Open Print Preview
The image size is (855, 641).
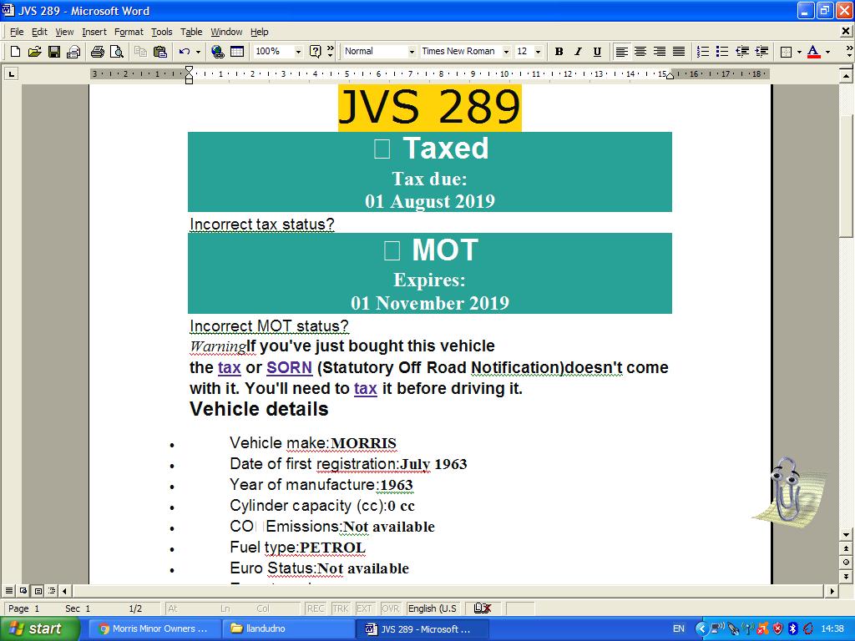(117, 52)
